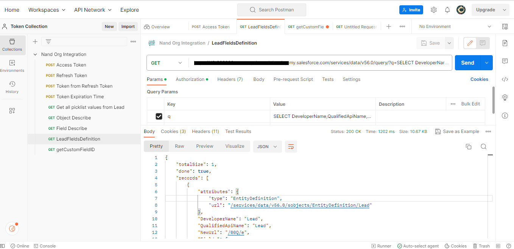Switch response view to Visualize

tap(235, 146)
